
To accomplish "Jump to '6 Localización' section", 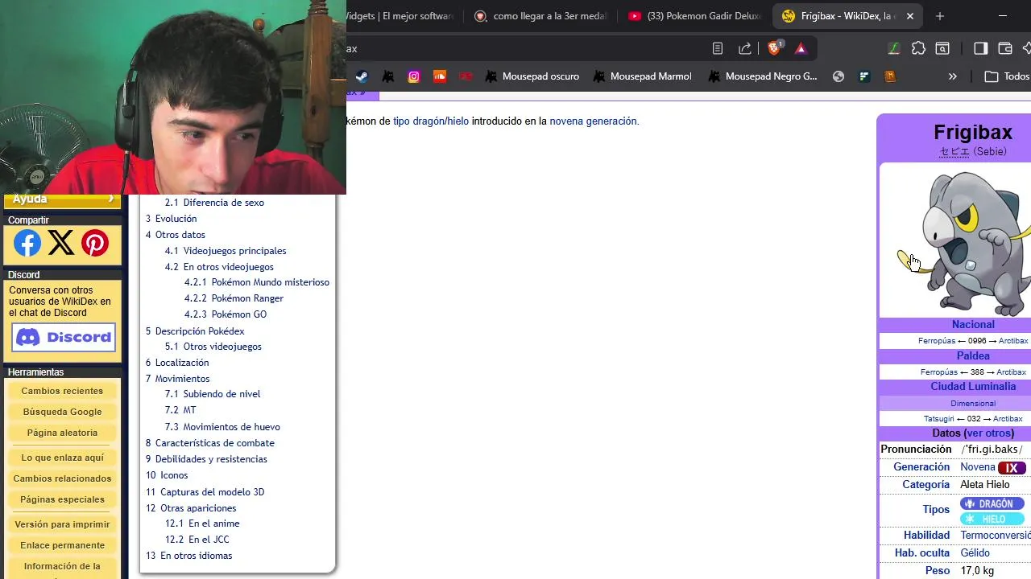I will [x=177, y=363].
